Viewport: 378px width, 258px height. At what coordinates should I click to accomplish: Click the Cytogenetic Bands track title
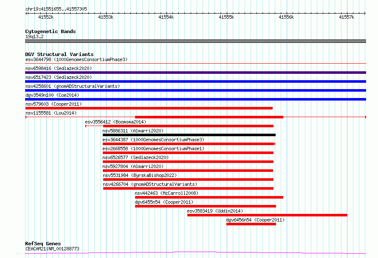coord(51,31)
